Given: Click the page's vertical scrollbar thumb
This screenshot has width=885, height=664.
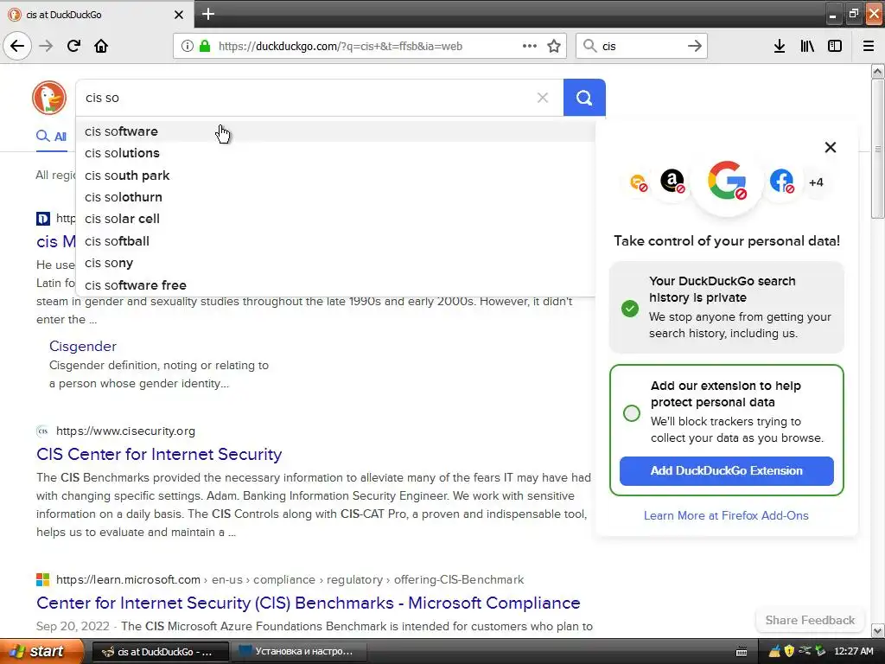Looking at the screenshot, I should 877,147.
